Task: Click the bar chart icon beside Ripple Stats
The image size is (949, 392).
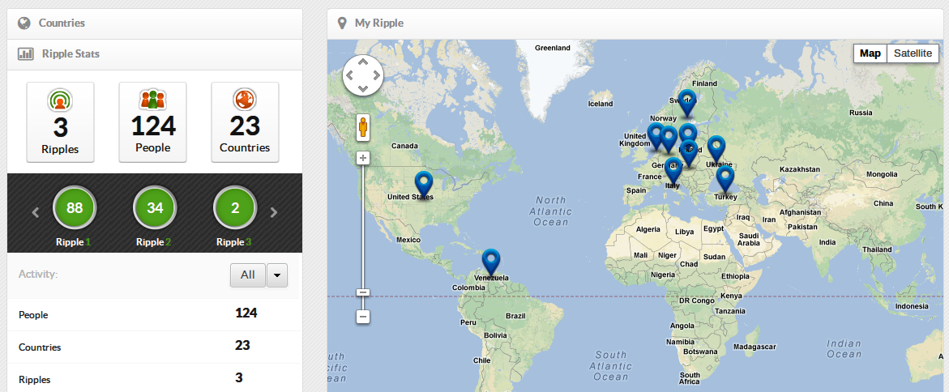Action: (25, 53)
